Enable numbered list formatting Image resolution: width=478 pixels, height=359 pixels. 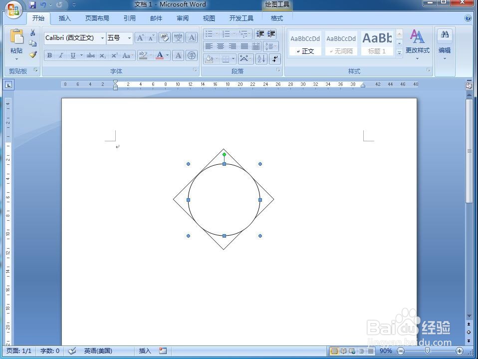point(226,34)
